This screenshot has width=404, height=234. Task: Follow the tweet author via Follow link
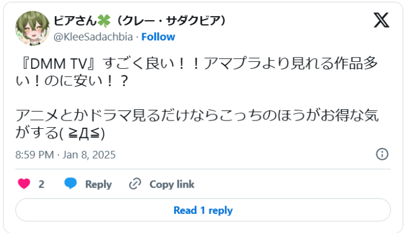(x=158, y=37)
